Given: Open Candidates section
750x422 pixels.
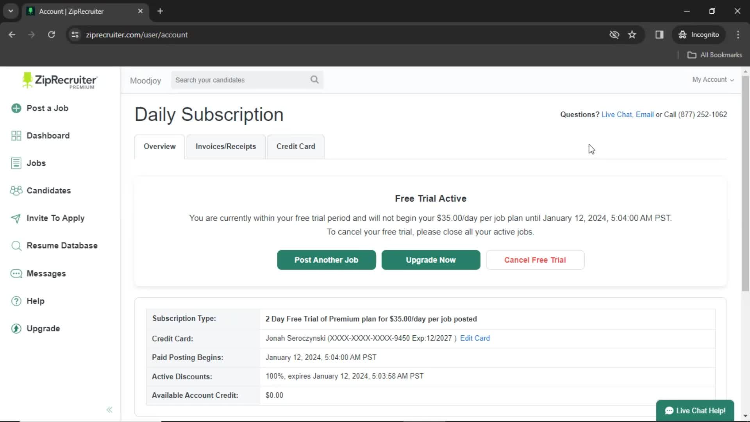Looking at the screenshot, I should pos(48,191).
